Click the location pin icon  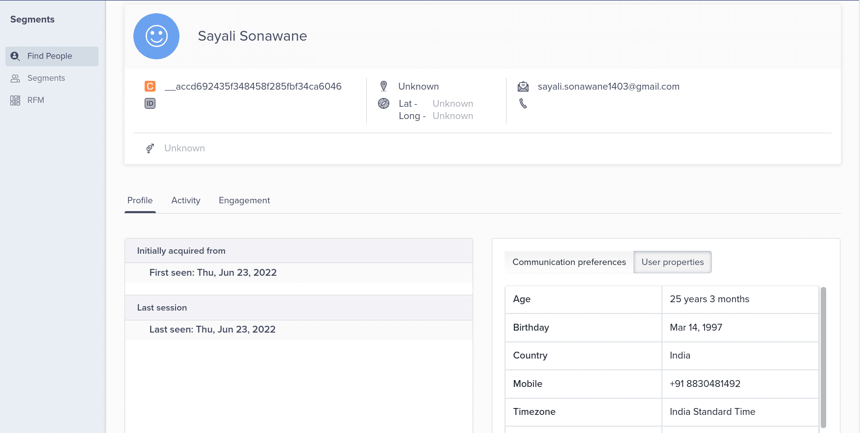coord(384,86)
